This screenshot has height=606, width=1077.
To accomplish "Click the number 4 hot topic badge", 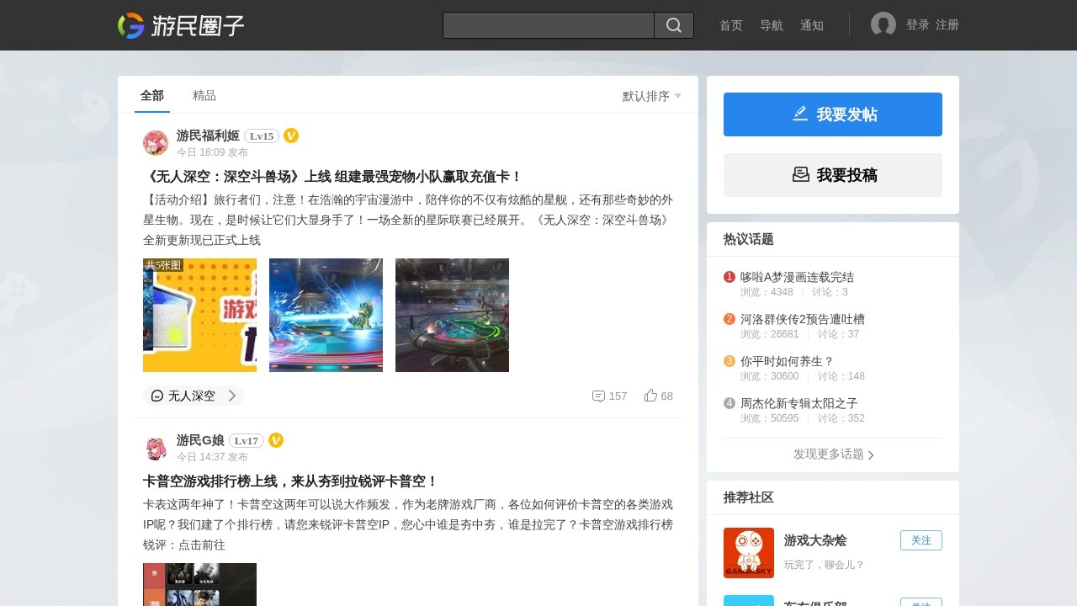I will click(729, 403).
